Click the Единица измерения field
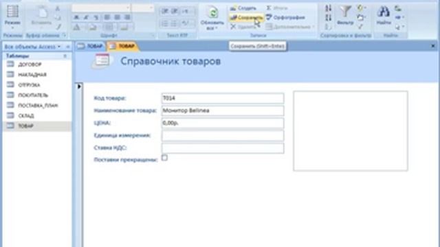The width and height of the screenshot is (440, 247). (x=223, y=136)
